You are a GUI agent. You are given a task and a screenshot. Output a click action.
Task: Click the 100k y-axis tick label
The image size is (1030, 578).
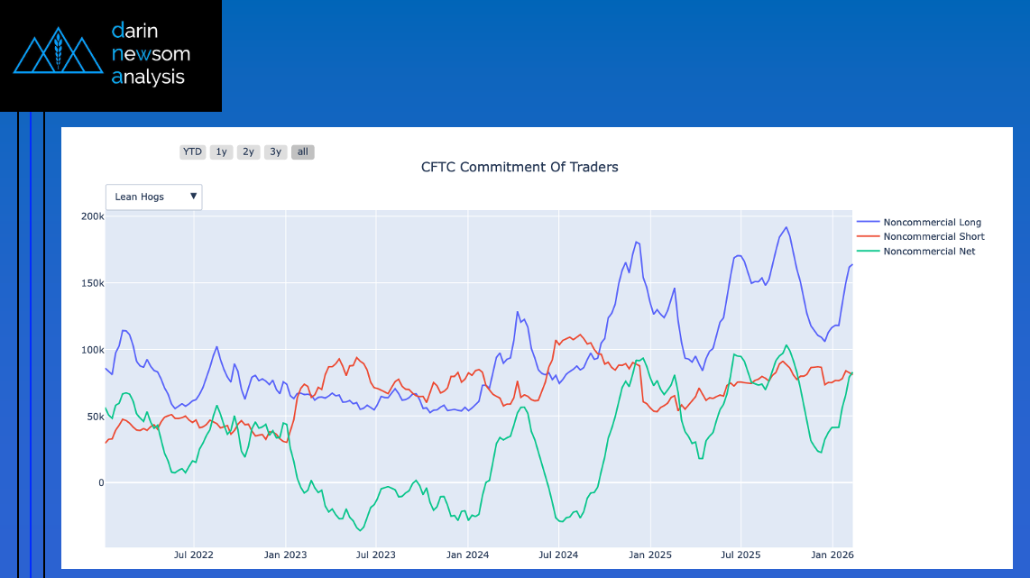92,350
